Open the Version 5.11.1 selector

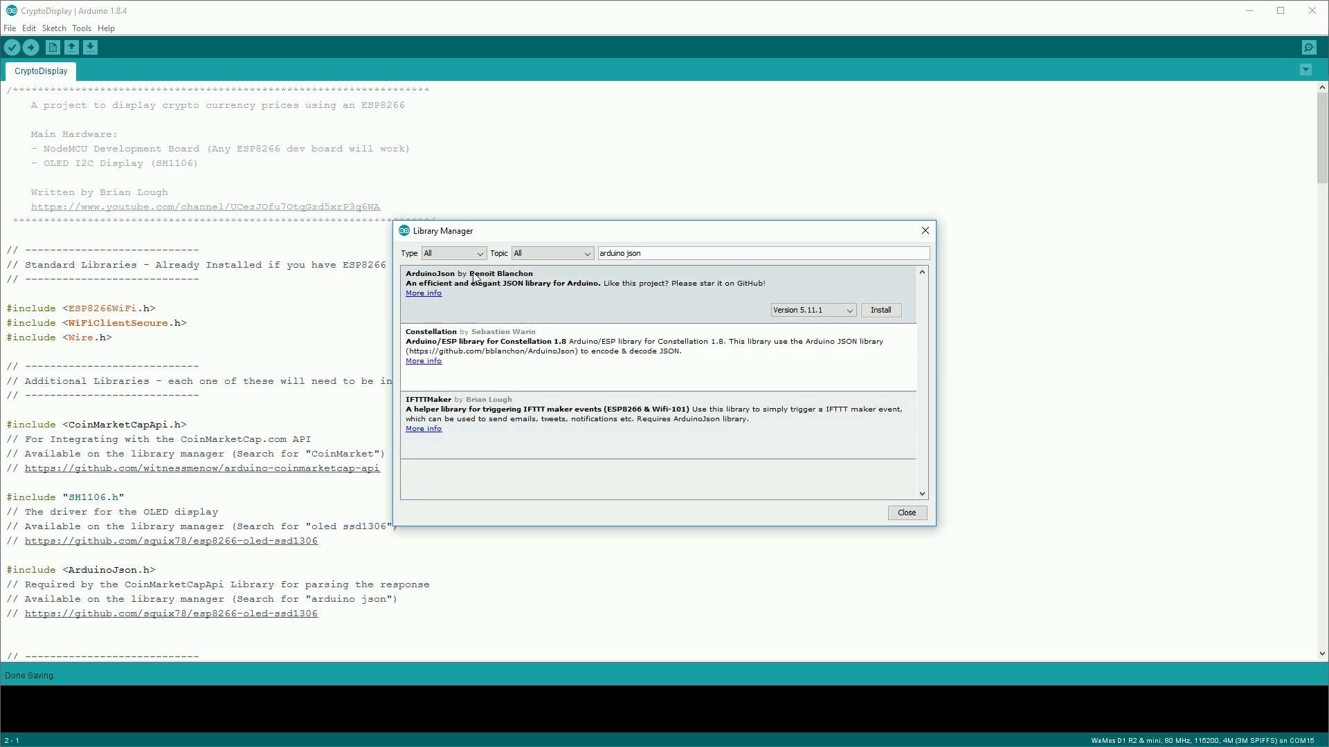point(813,310)
